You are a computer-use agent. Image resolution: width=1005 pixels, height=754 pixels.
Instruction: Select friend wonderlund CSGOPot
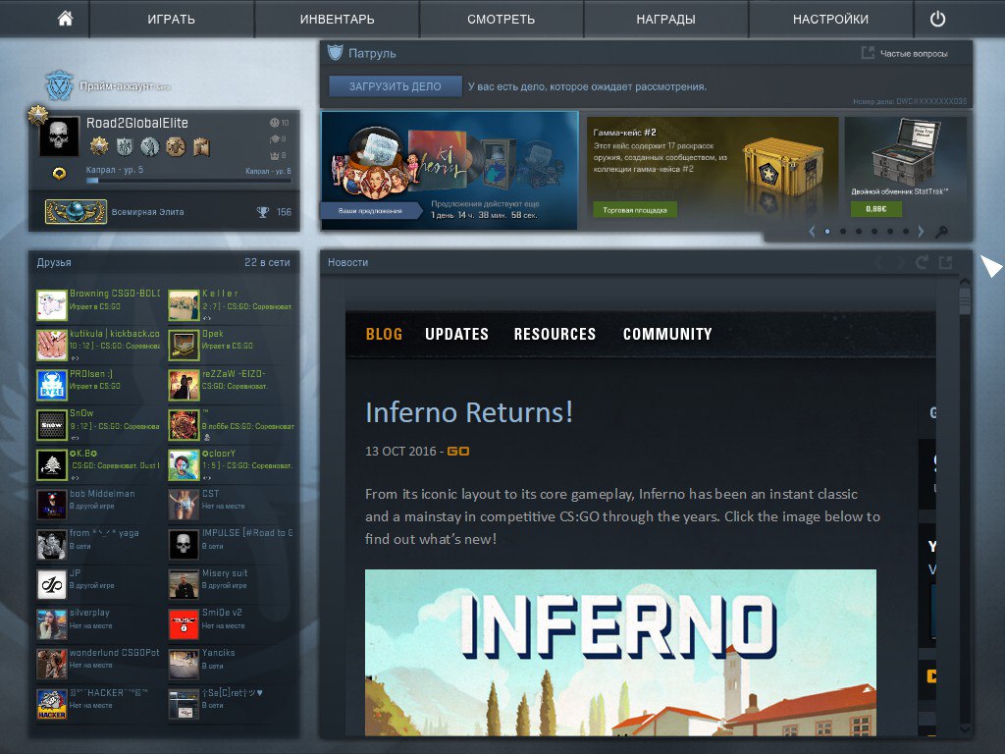[x=99, y=663]
